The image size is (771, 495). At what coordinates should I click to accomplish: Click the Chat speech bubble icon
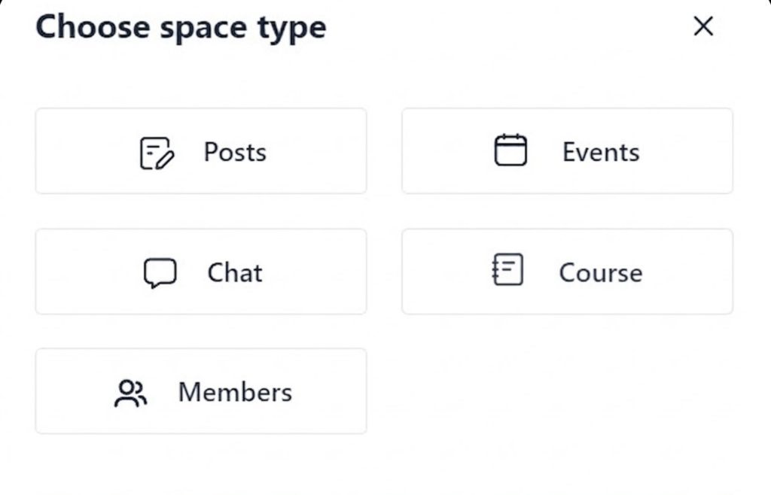[160, 272]
